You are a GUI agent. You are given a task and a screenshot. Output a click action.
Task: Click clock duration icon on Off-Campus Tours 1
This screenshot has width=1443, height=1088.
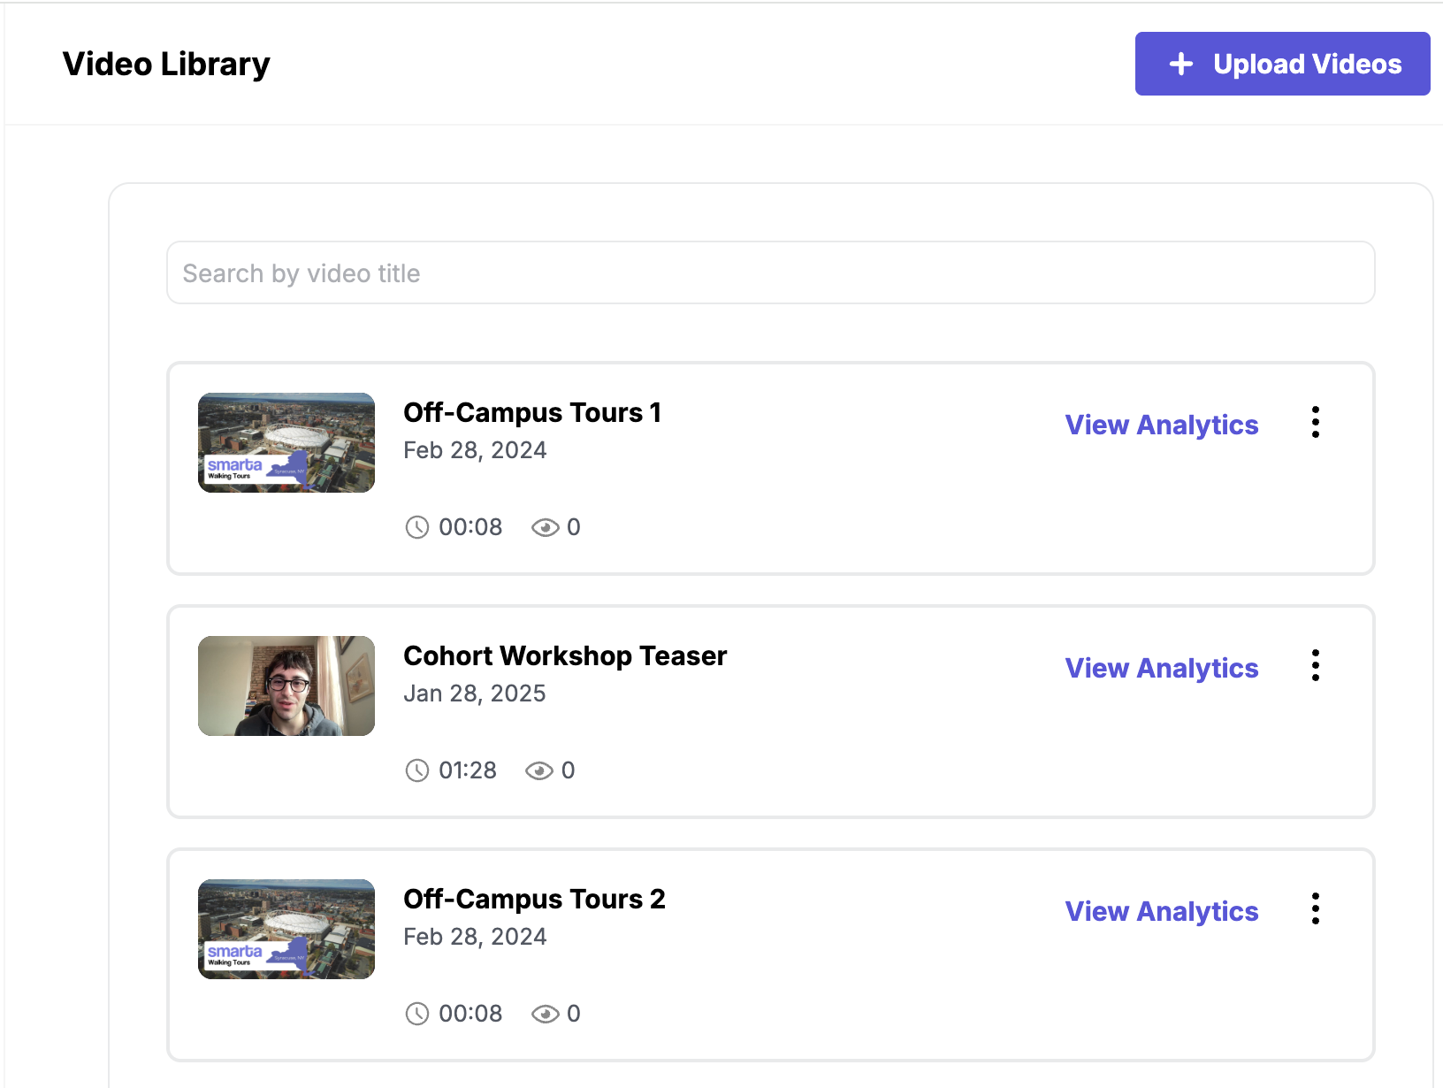[x=416, y=528]
